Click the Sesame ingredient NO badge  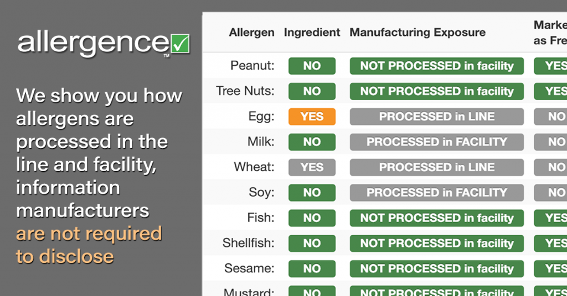tap(312, 268)
